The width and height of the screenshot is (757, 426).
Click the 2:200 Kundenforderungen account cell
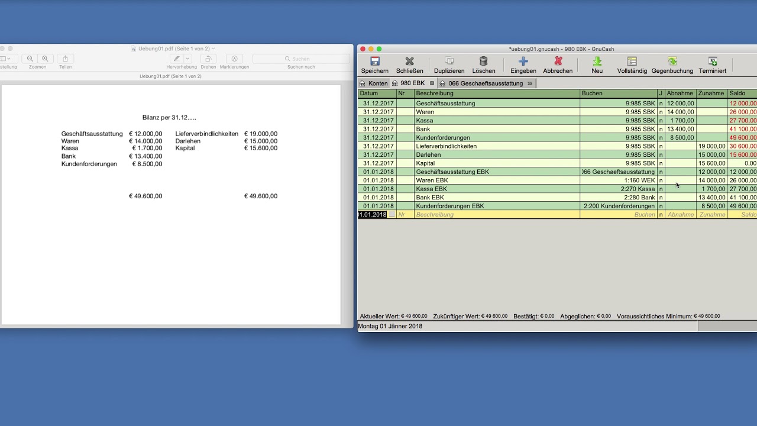tap(618, 206)
